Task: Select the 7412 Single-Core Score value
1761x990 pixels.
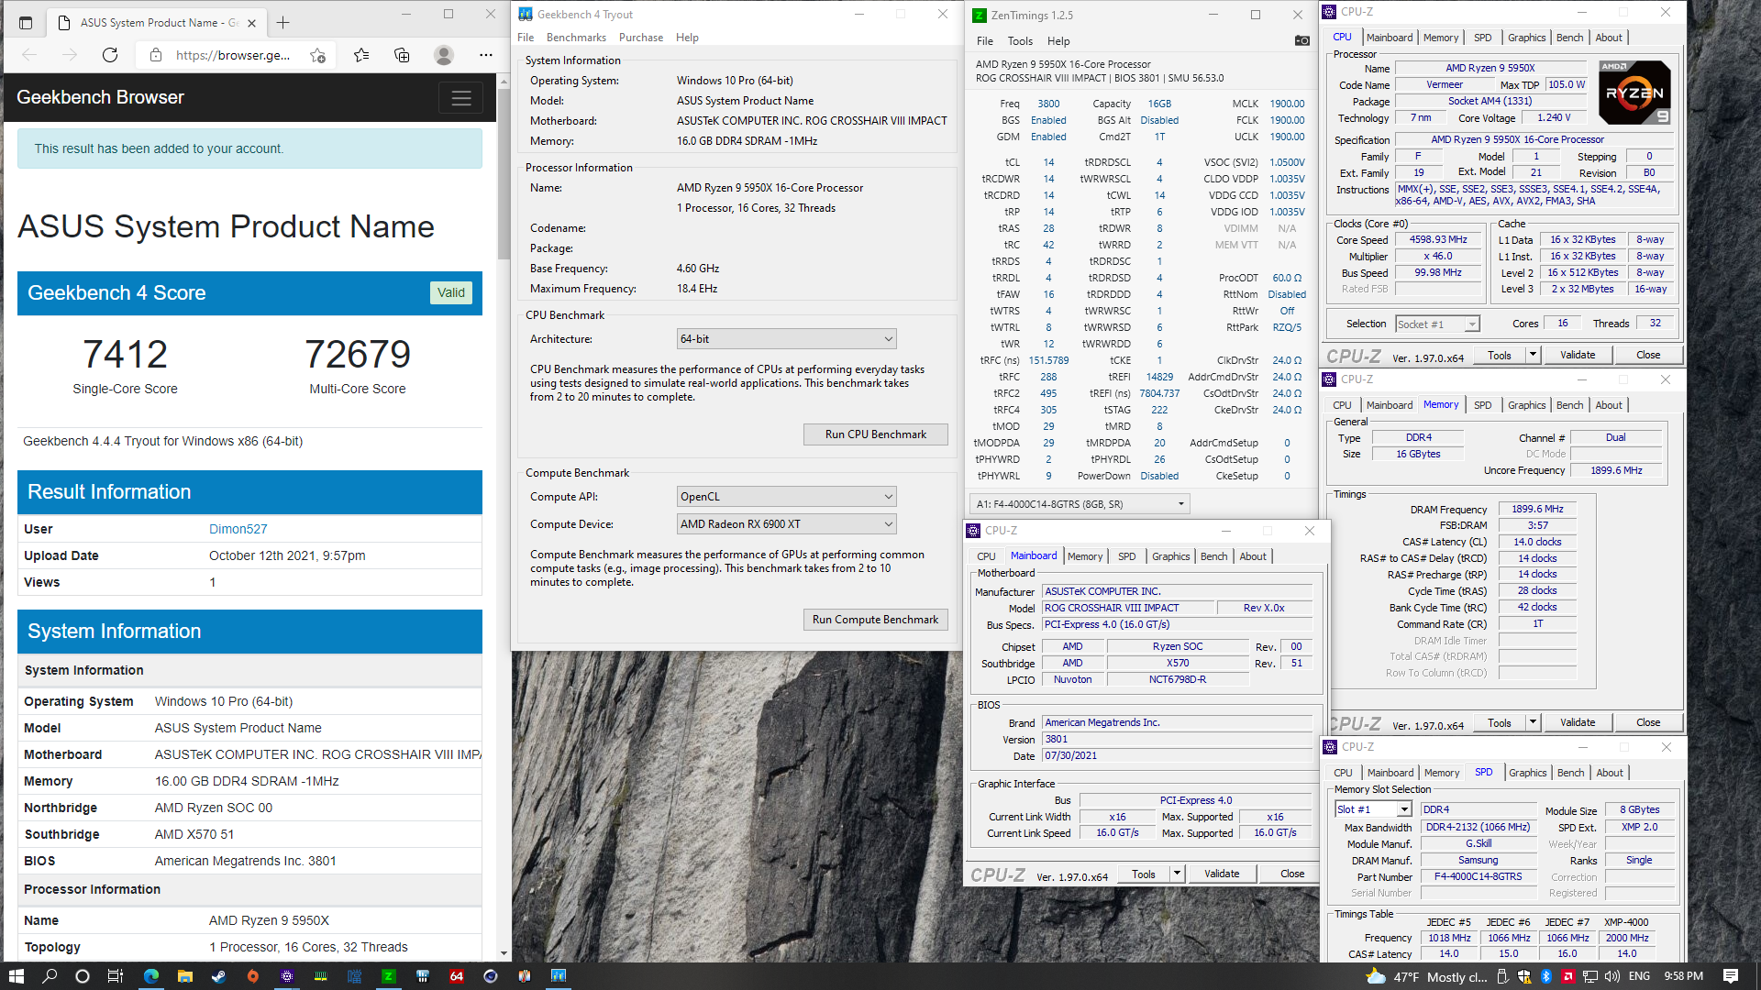Action: pyautogui.click(x=126, y=355)
